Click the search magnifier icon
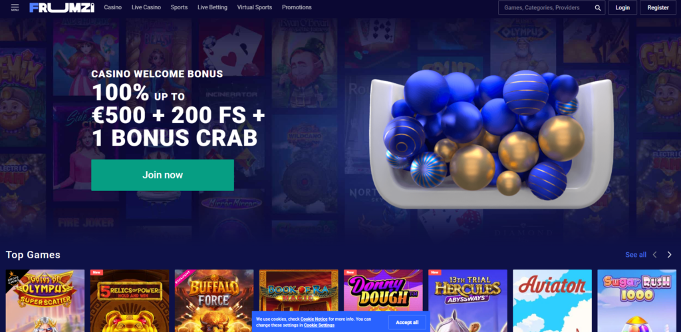Screen dimensions: 681x332 click(x=598, y=7)
